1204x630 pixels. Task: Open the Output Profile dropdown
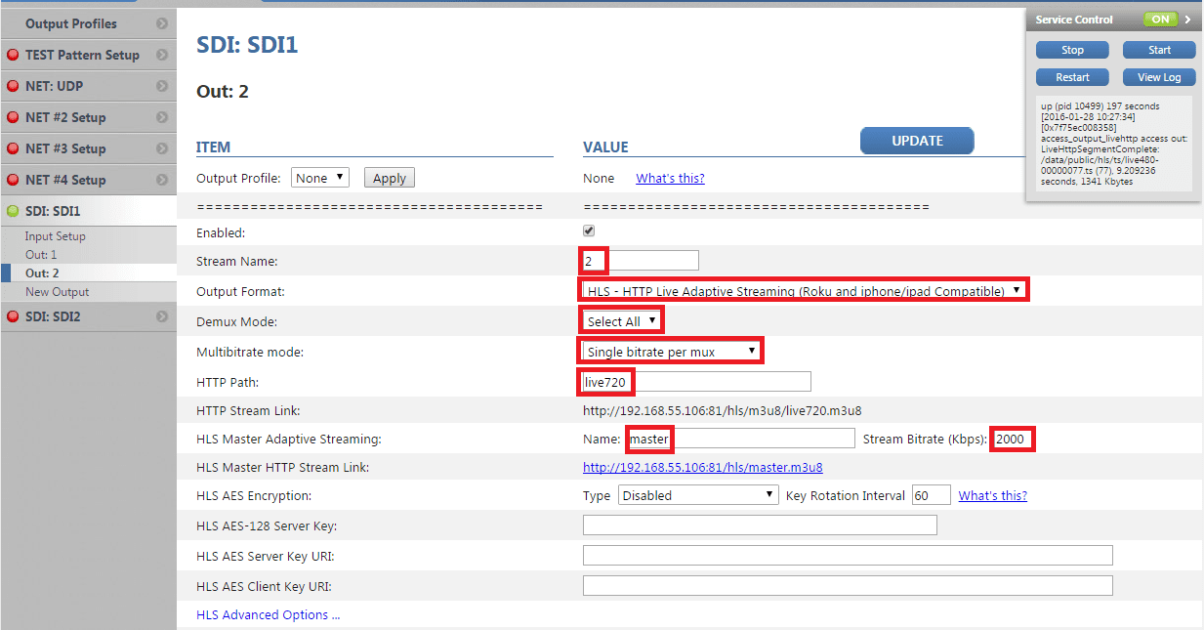[319, 178]
